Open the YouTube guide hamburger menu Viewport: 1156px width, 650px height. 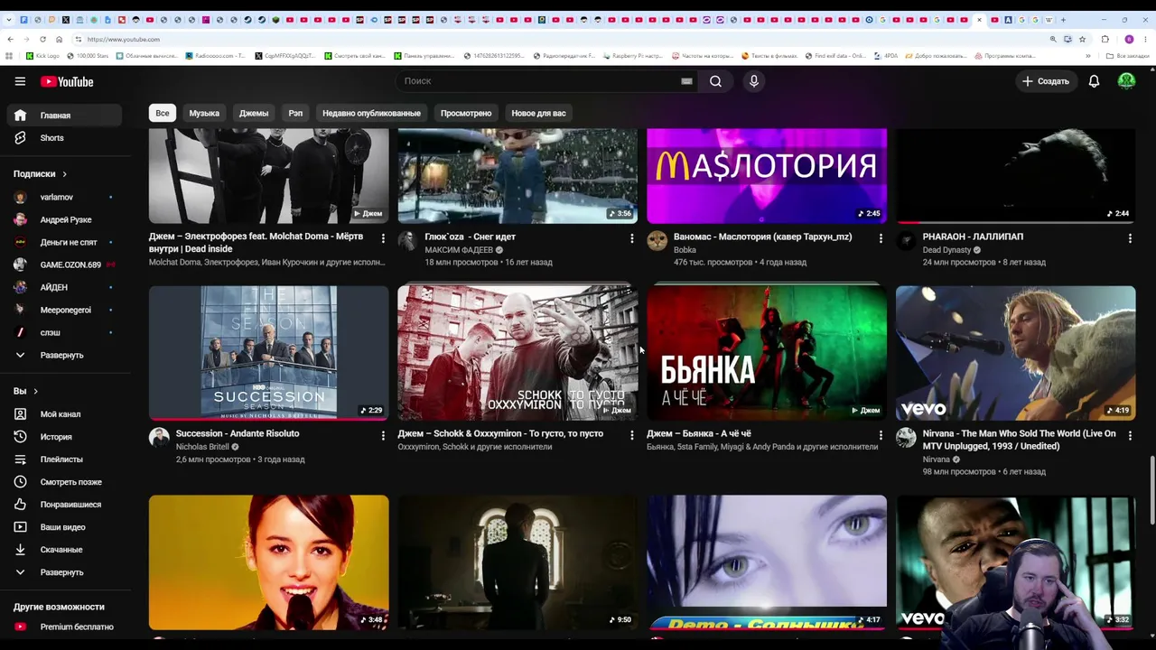click(20, 81)
